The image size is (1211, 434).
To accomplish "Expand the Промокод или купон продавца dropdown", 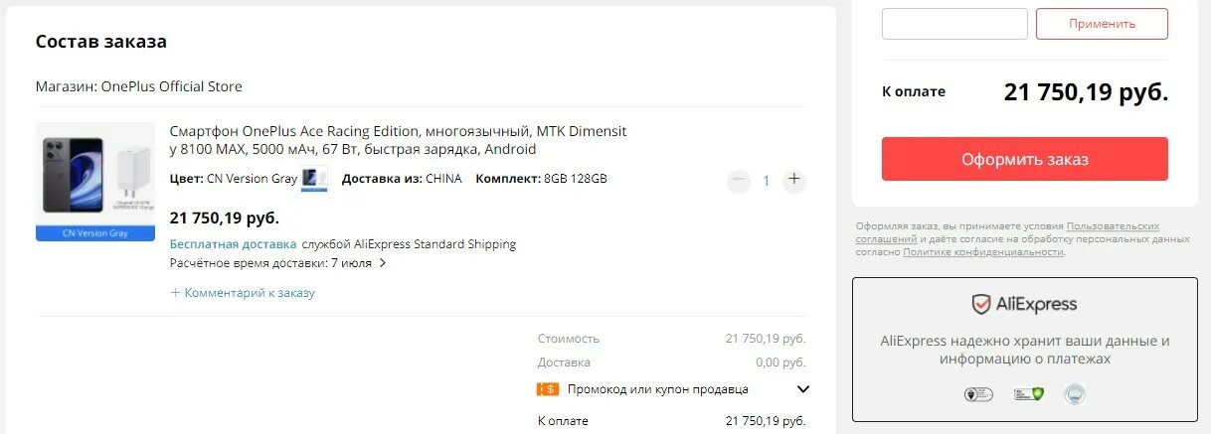I will coord(803,389).
